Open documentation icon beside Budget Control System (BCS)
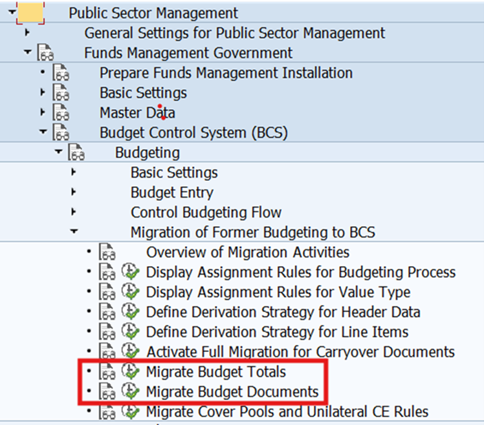Screen dimensions: 484x425 click(x=60, y=133)
